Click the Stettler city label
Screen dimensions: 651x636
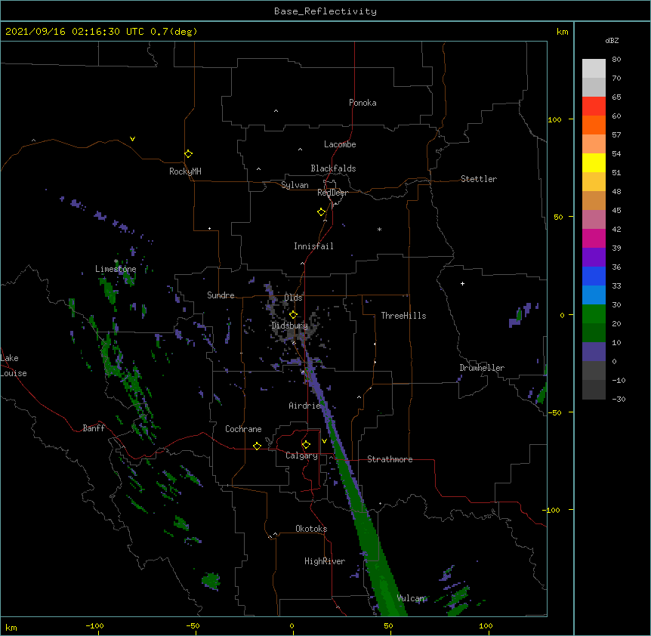pyautogui.click(x=479, y=179)
